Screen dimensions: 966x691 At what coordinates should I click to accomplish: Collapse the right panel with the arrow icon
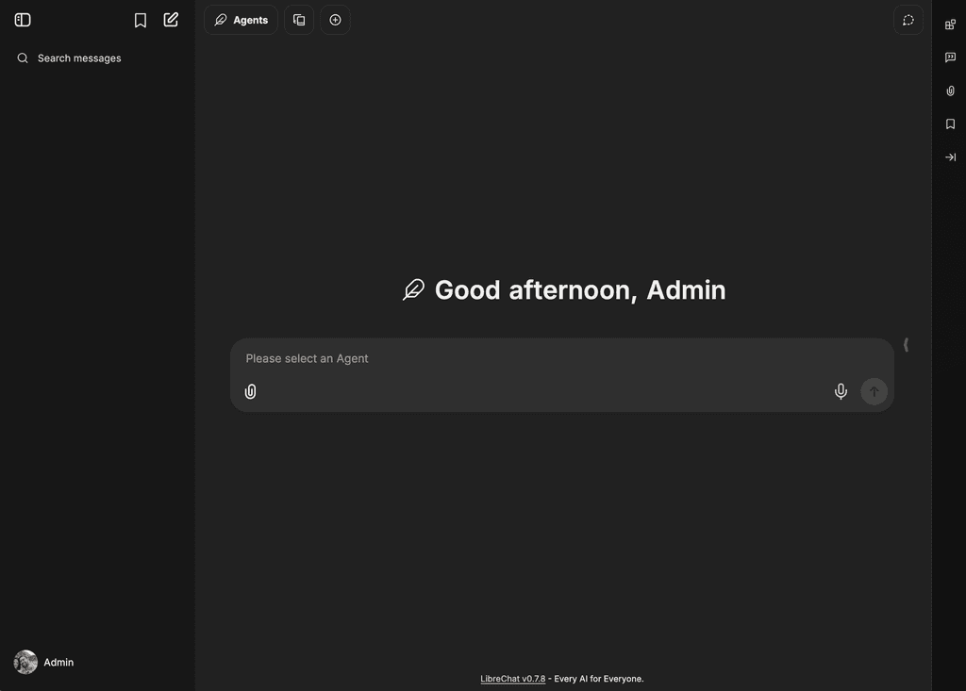point(950,157)
